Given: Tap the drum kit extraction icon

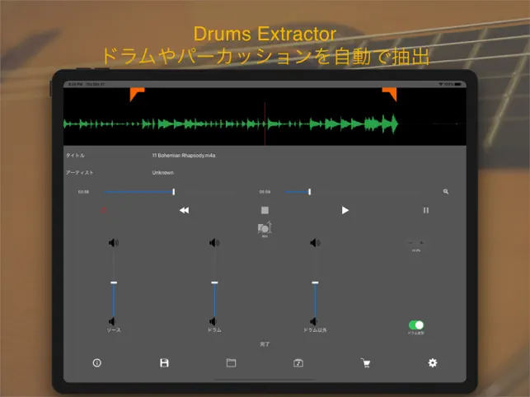Looking at the screenshot, I should click(x=265, y=228).
